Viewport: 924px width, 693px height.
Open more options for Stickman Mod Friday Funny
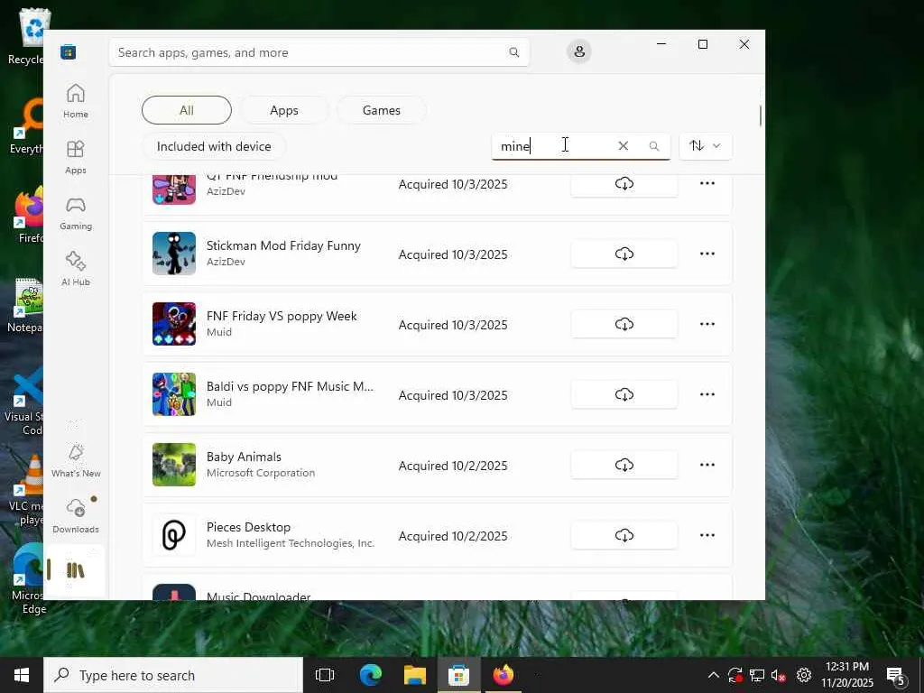707,254
